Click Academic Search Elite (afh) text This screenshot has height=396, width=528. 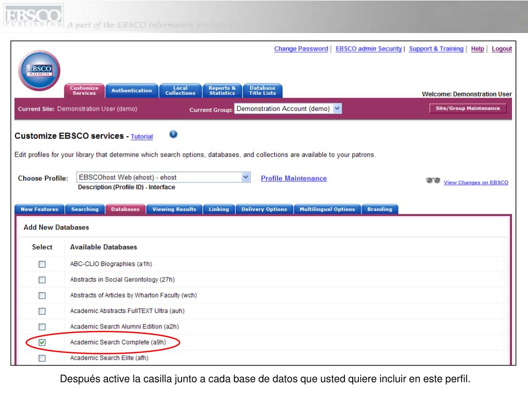pos(109,358)
